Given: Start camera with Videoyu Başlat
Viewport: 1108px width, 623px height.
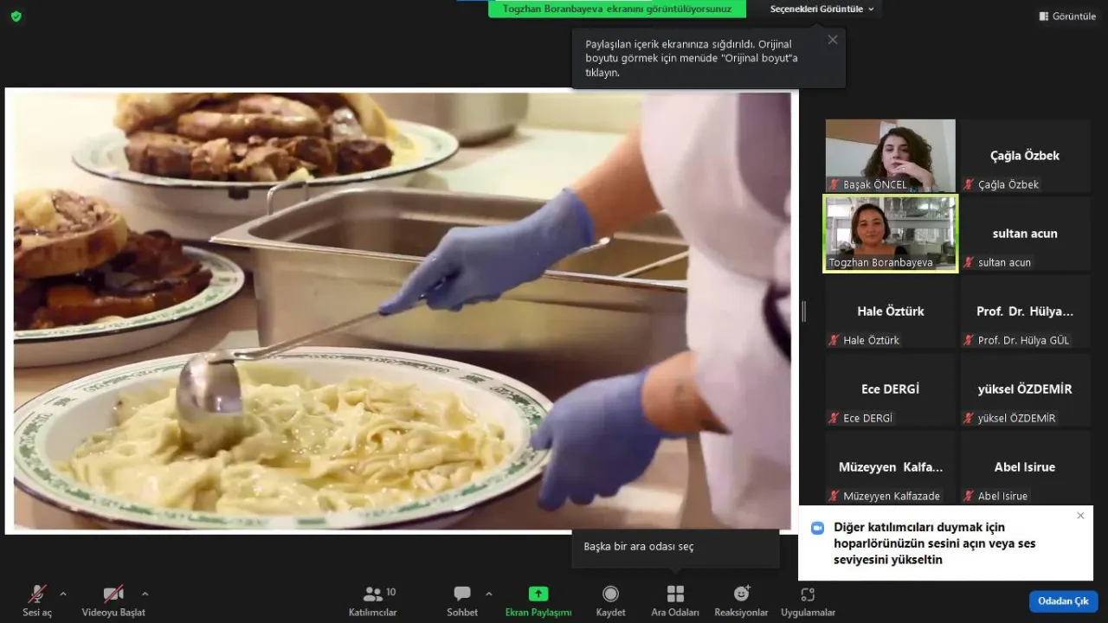Looking at the screenshot, I should tap(113, 601).
